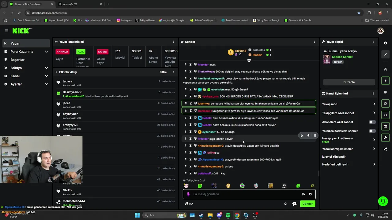
Task: Open Yavaş mod settings arrow
Action: [374, 104]
